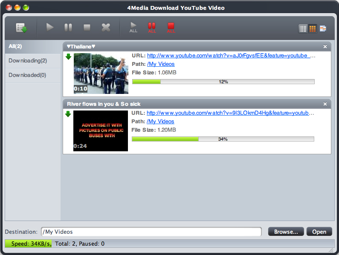Click File Size 1.20MB text

pos(154,130)
